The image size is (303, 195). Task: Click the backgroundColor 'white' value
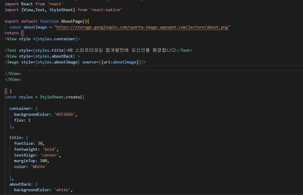coord(62,190)
